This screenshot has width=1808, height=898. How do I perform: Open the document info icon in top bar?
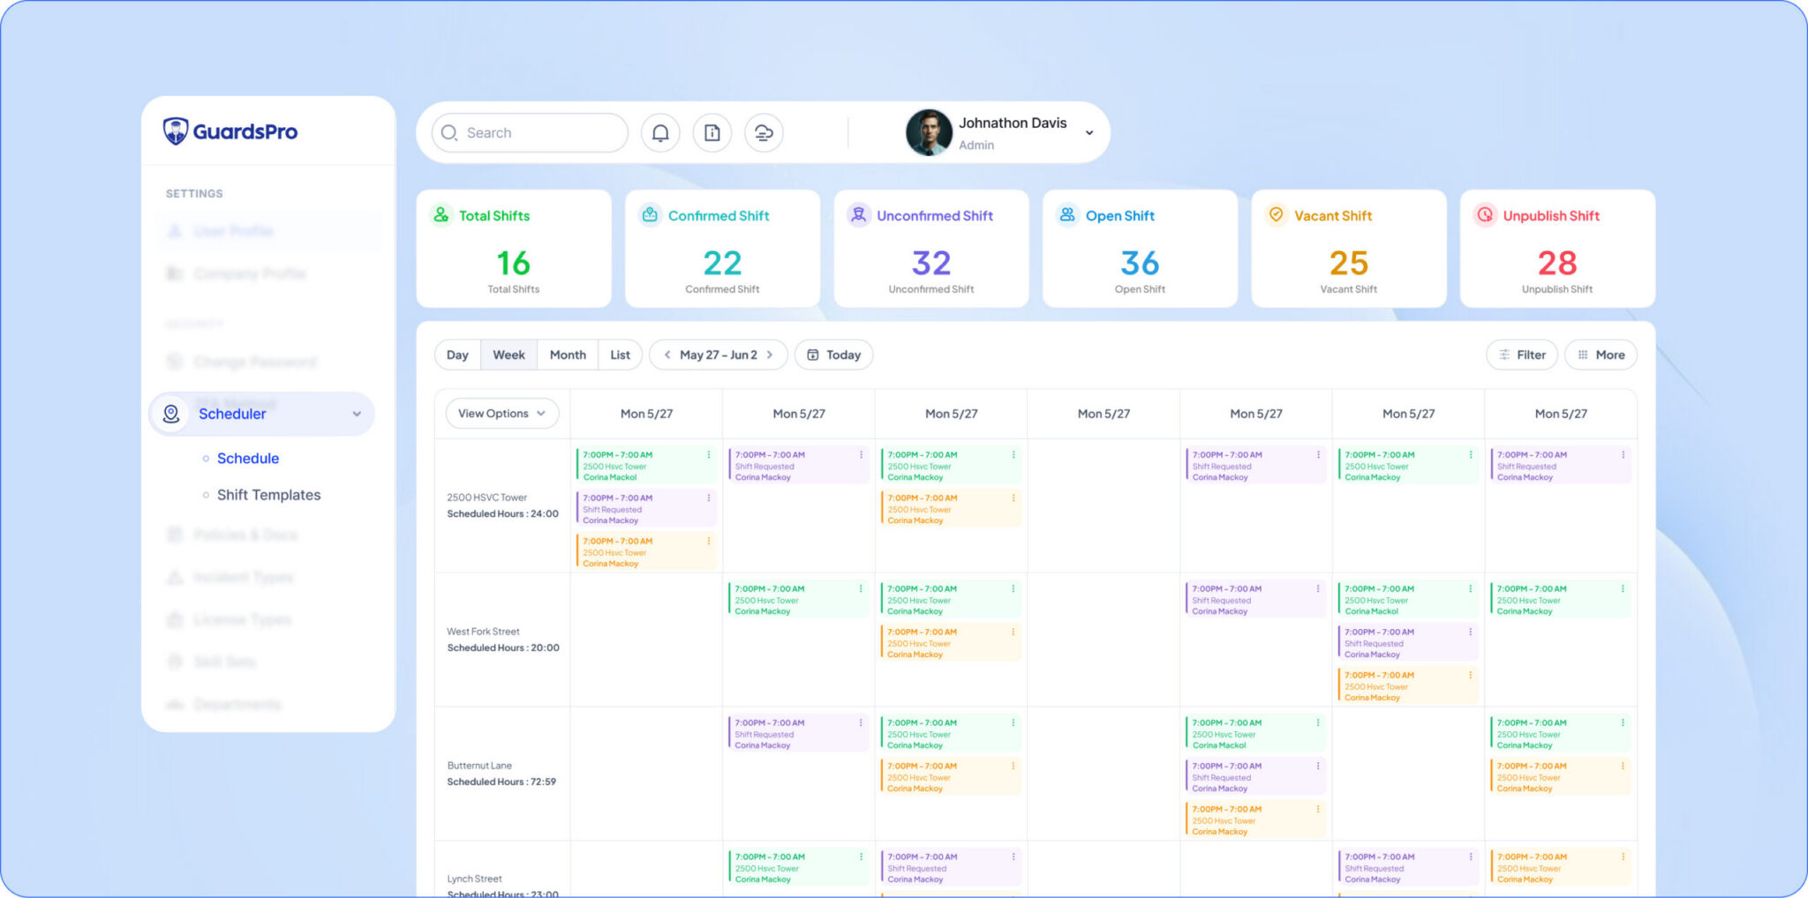pyautogui.click(x=712, y=133)
